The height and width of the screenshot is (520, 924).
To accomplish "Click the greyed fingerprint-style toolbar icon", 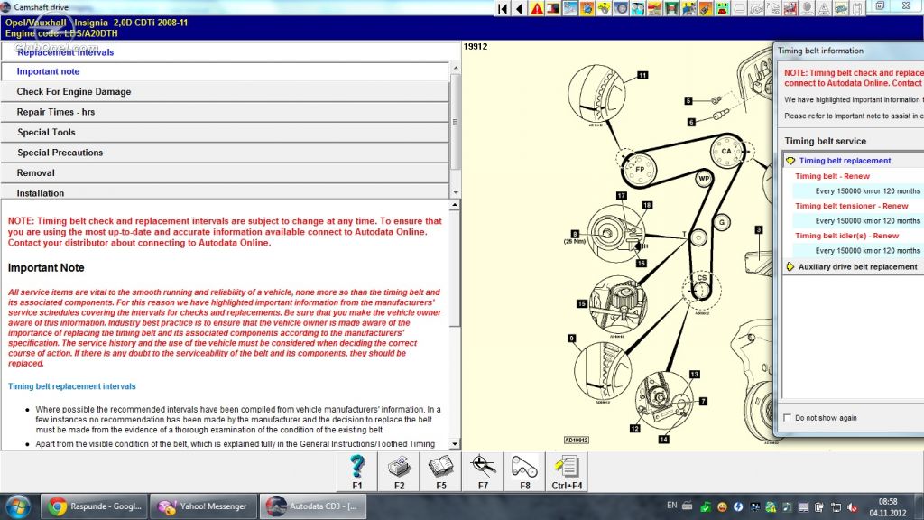I will [x=807, y=8].
